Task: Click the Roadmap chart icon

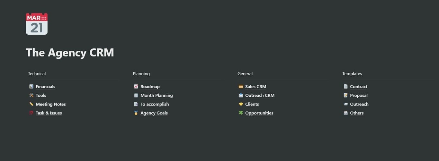Action: [136, 87]
